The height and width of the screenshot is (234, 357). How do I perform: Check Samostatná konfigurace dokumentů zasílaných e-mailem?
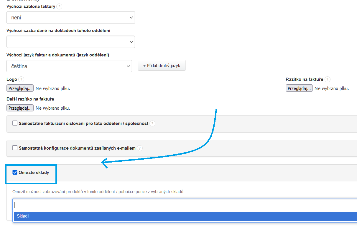(15, 148)
